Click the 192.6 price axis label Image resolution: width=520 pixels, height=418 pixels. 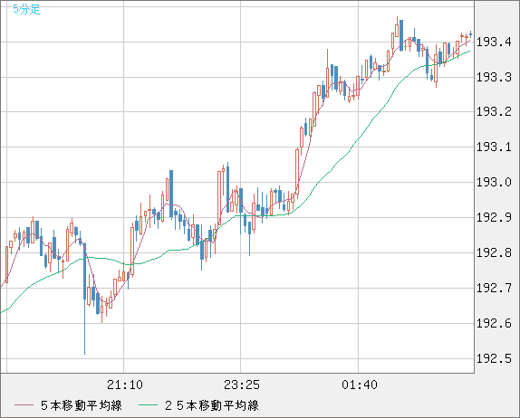(x=494, y=323)
